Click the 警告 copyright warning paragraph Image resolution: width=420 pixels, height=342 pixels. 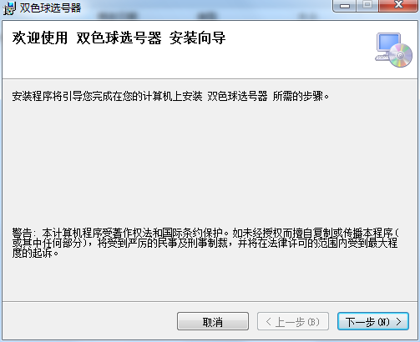205,243
